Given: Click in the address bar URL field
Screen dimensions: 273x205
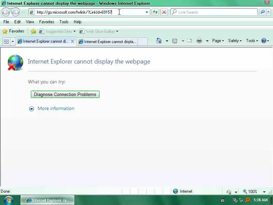Looking at the screenshot, I should tap(90, 12).
